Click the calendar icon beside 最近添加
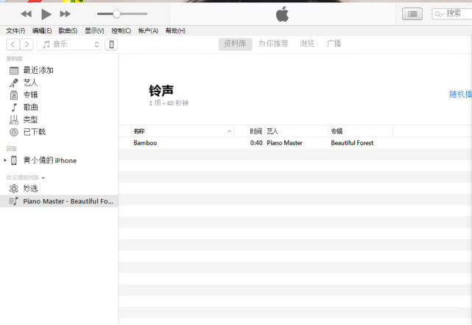Screen dimensions: 472x325 point(14,71)
